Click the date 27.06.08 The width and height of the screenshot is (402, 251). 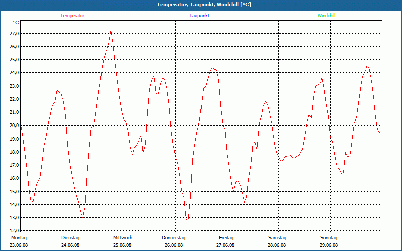pos(225,245)
